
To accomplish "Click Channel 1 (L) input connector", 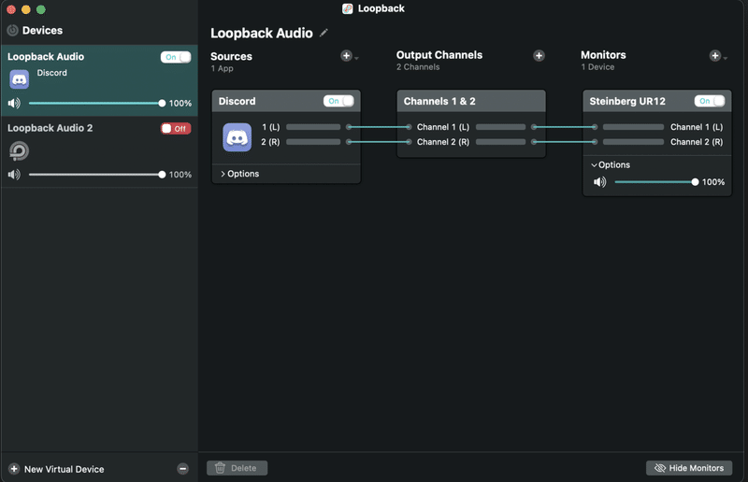I will click(409, 127).
